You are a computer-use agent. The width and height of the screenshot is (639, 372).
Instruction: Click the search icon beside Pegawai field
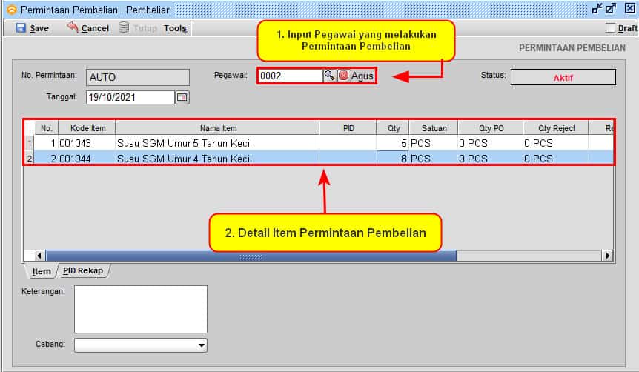[x=329, y=76]
